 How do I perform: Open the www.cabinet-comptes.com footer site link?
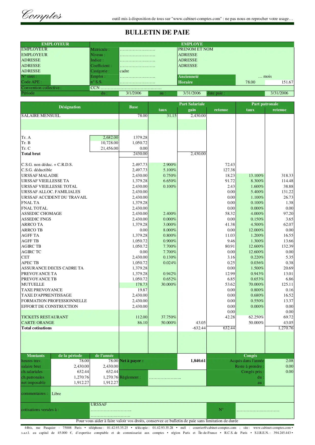coord(272,428)
